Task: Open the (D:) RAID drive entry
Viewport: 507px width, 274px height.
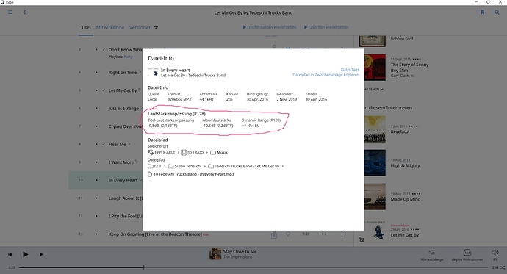Action: tap(193, 153)
